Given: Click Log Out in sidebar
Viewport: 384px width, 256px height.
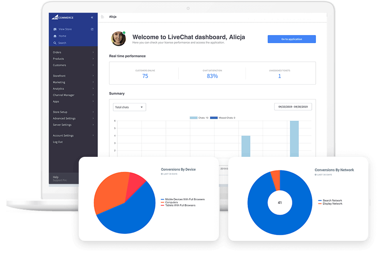Looking at the screenshot, I should (58, 142).
